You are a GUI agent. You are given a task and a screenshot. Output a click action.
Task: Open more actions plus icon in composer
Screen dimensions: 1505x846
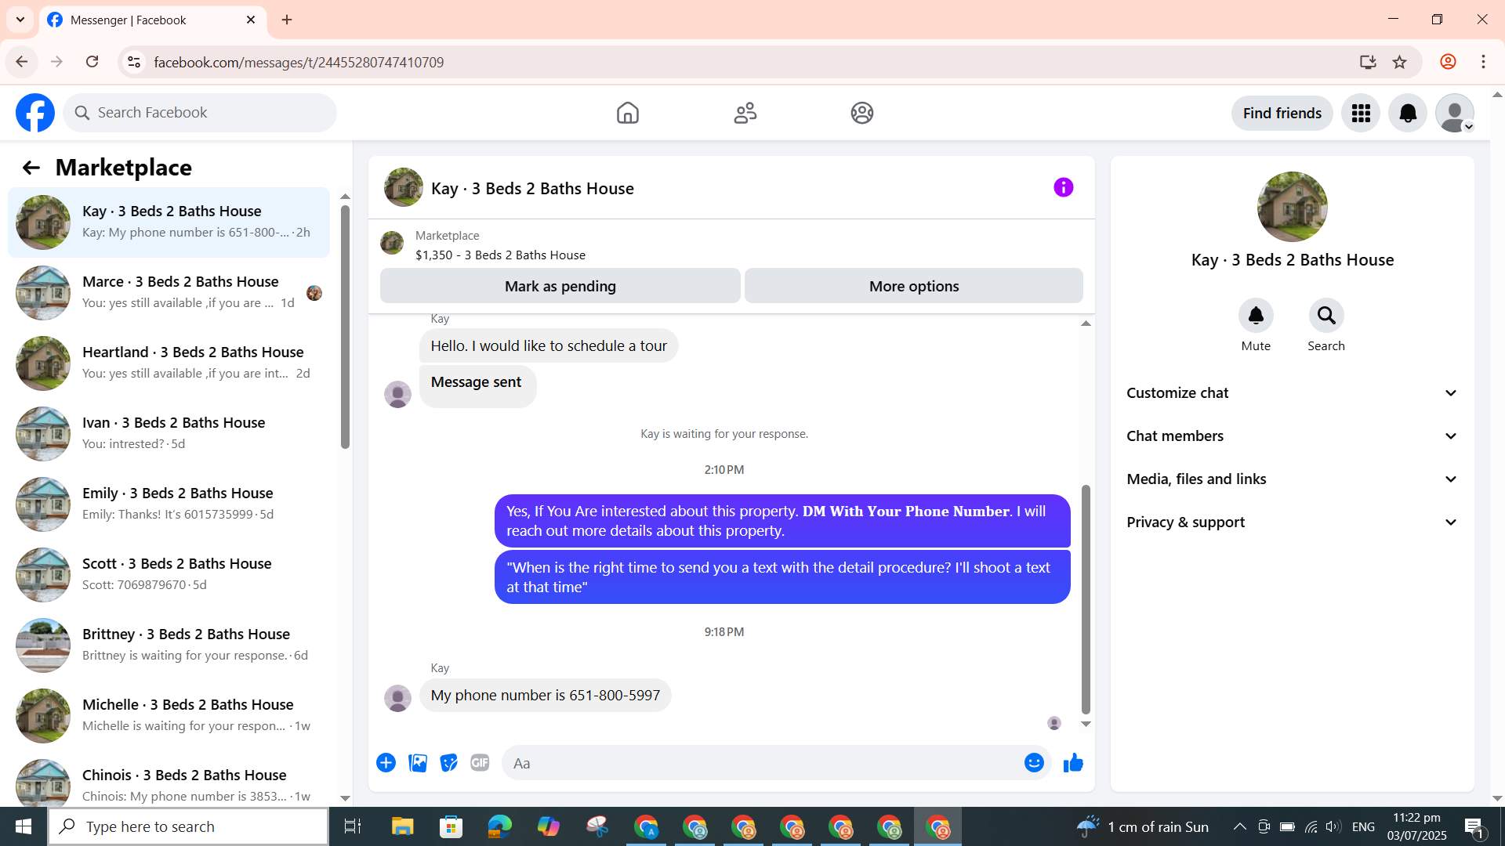pyautogui.click(x=386, y=763)
